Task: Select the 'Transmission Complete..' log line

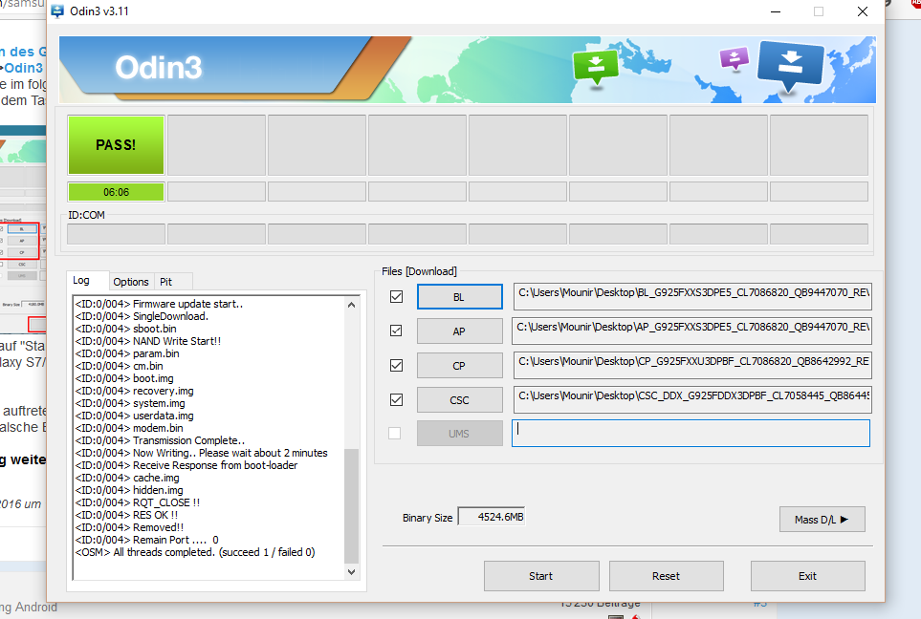Action: [x=160, y=440]
